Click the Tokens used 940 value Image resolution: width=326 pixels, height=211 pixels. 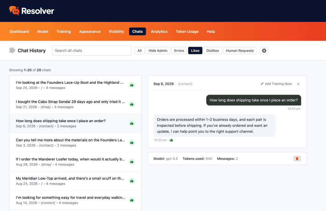[209, 158]
